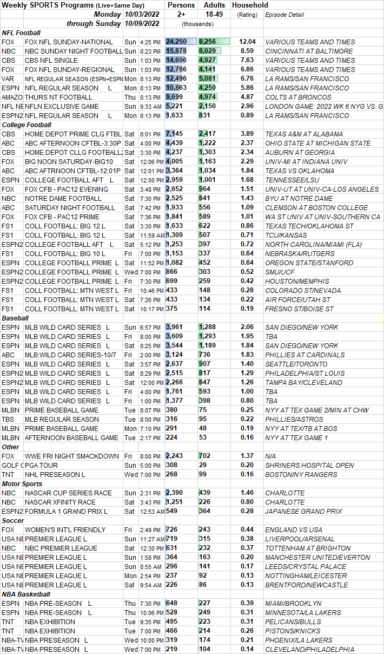Select the 'NFL Football' section header
384x654 pixels.
pyautogui.click(x=21, y=32)
